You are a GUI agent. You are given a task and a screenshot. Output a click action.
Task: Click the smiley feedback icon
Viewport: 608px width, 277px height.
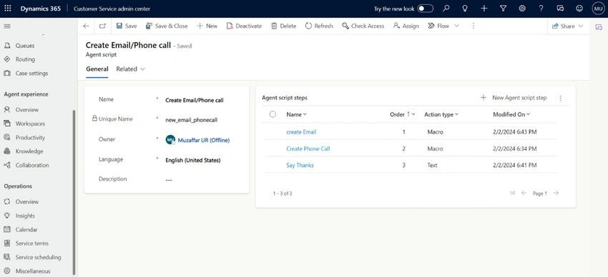click(x=579, y=9)
